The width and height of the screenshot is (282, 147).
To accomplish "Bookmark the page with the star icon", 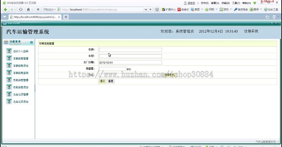I will coord(38,9).
